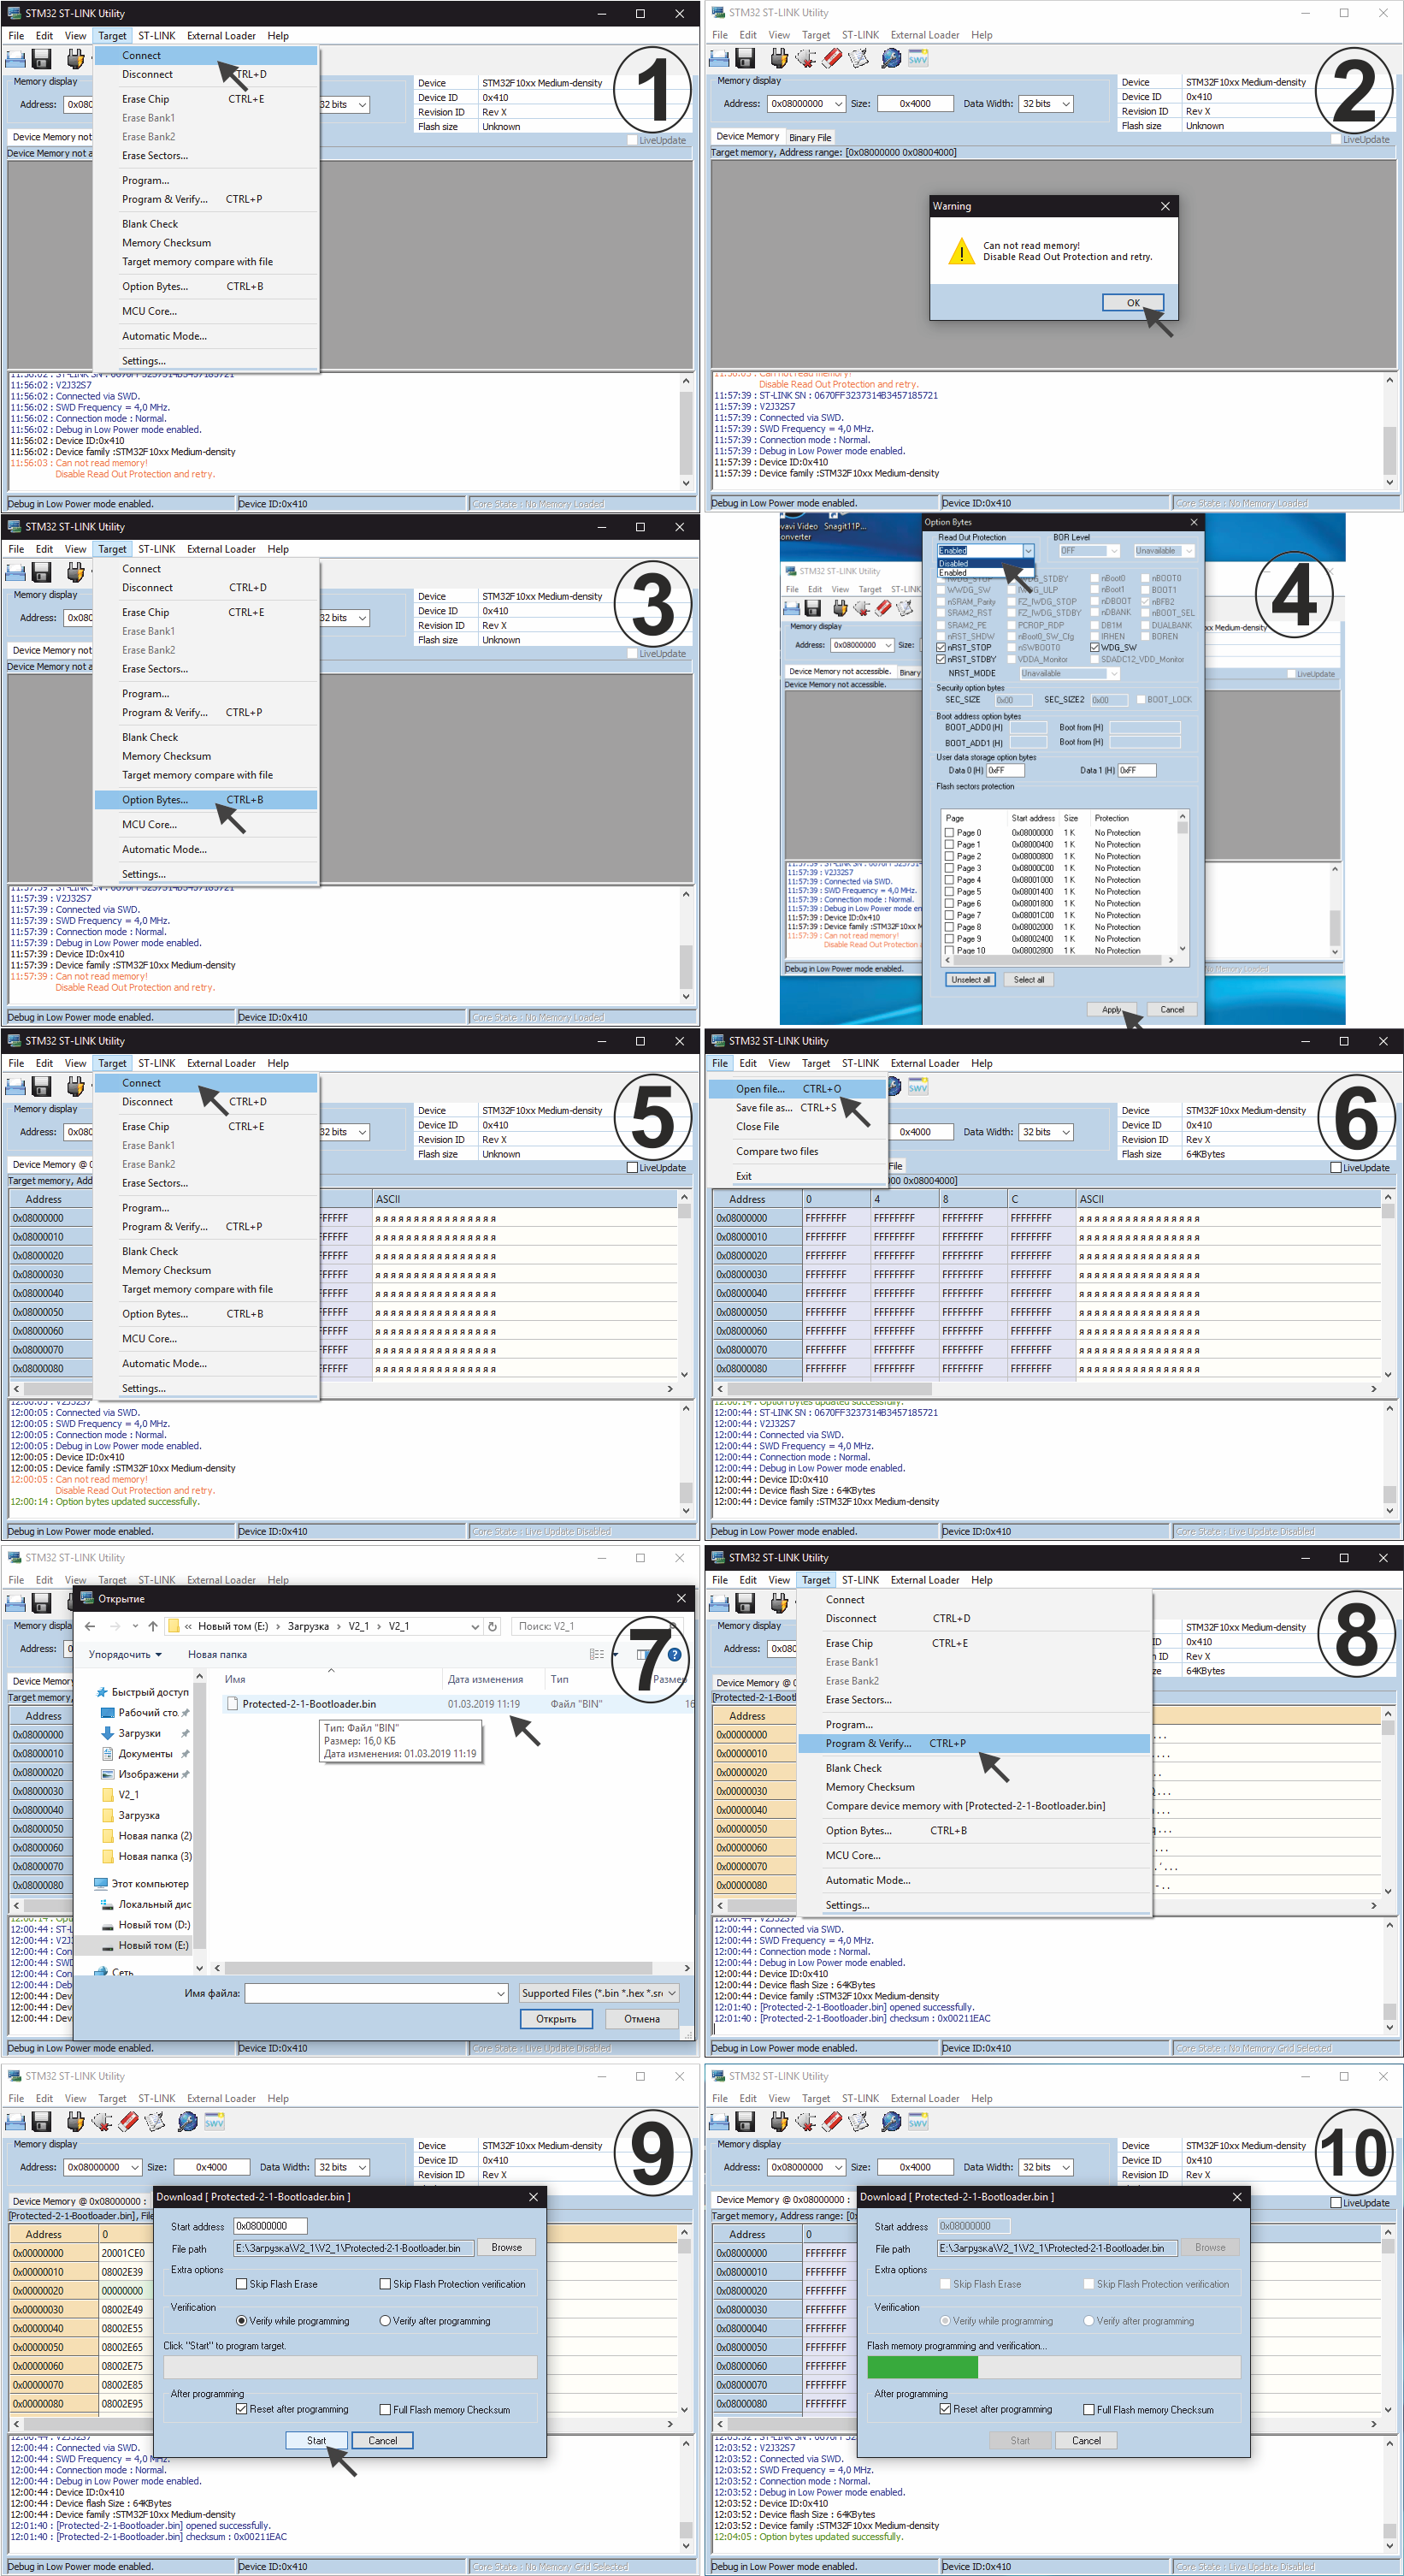Click OK in the Warning dialog
The image size is (1404, 2576).
coord(1133,303)
